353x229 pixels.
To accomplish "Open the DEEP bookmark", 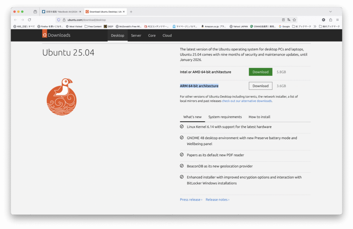I will [109, 26].
